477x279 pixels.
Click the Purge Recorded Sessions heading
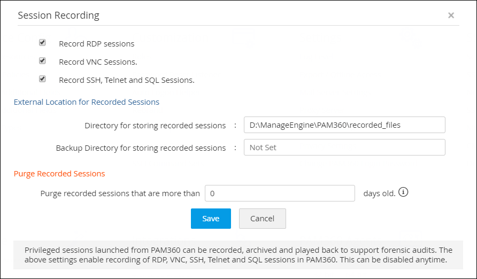pyautogui.click(x=59, y=174)
